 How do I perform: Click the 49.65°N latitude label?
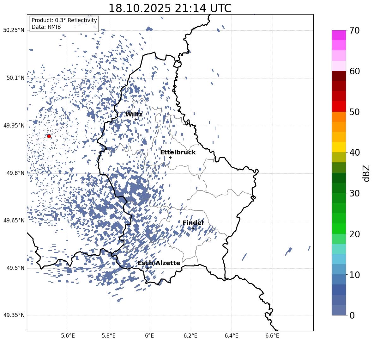tap(14, 220)
